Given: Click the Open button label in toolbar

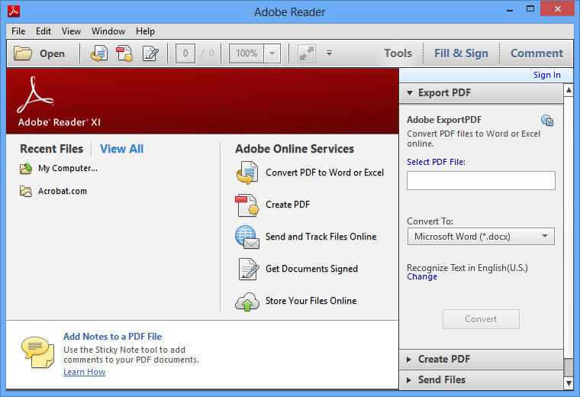Looking at the screenshot, I should tap(52, 53).
